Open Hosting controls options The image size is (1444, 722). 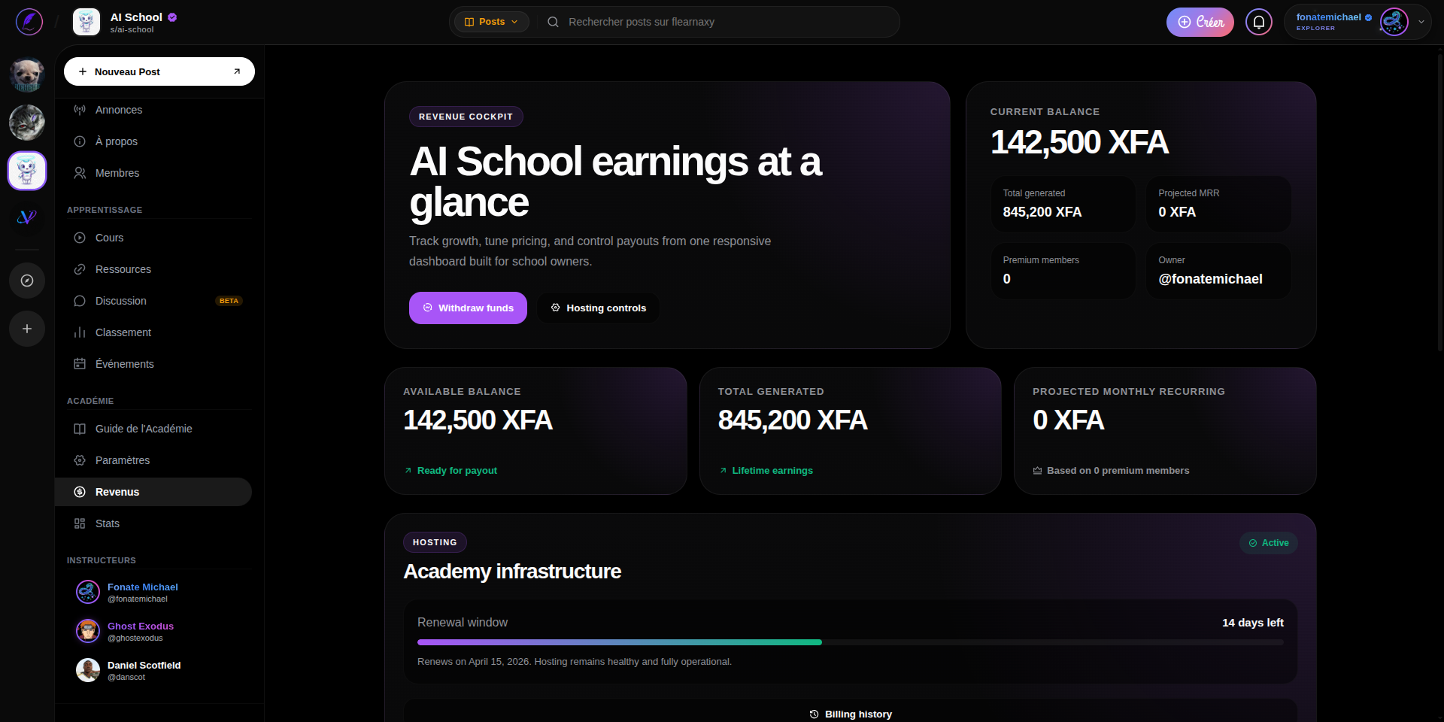(598, 308)
